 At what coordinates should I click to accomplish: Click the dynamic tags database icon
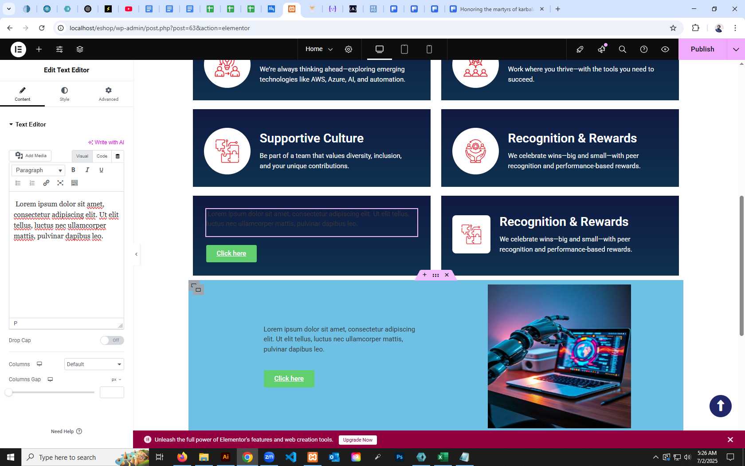pos(118,156)
